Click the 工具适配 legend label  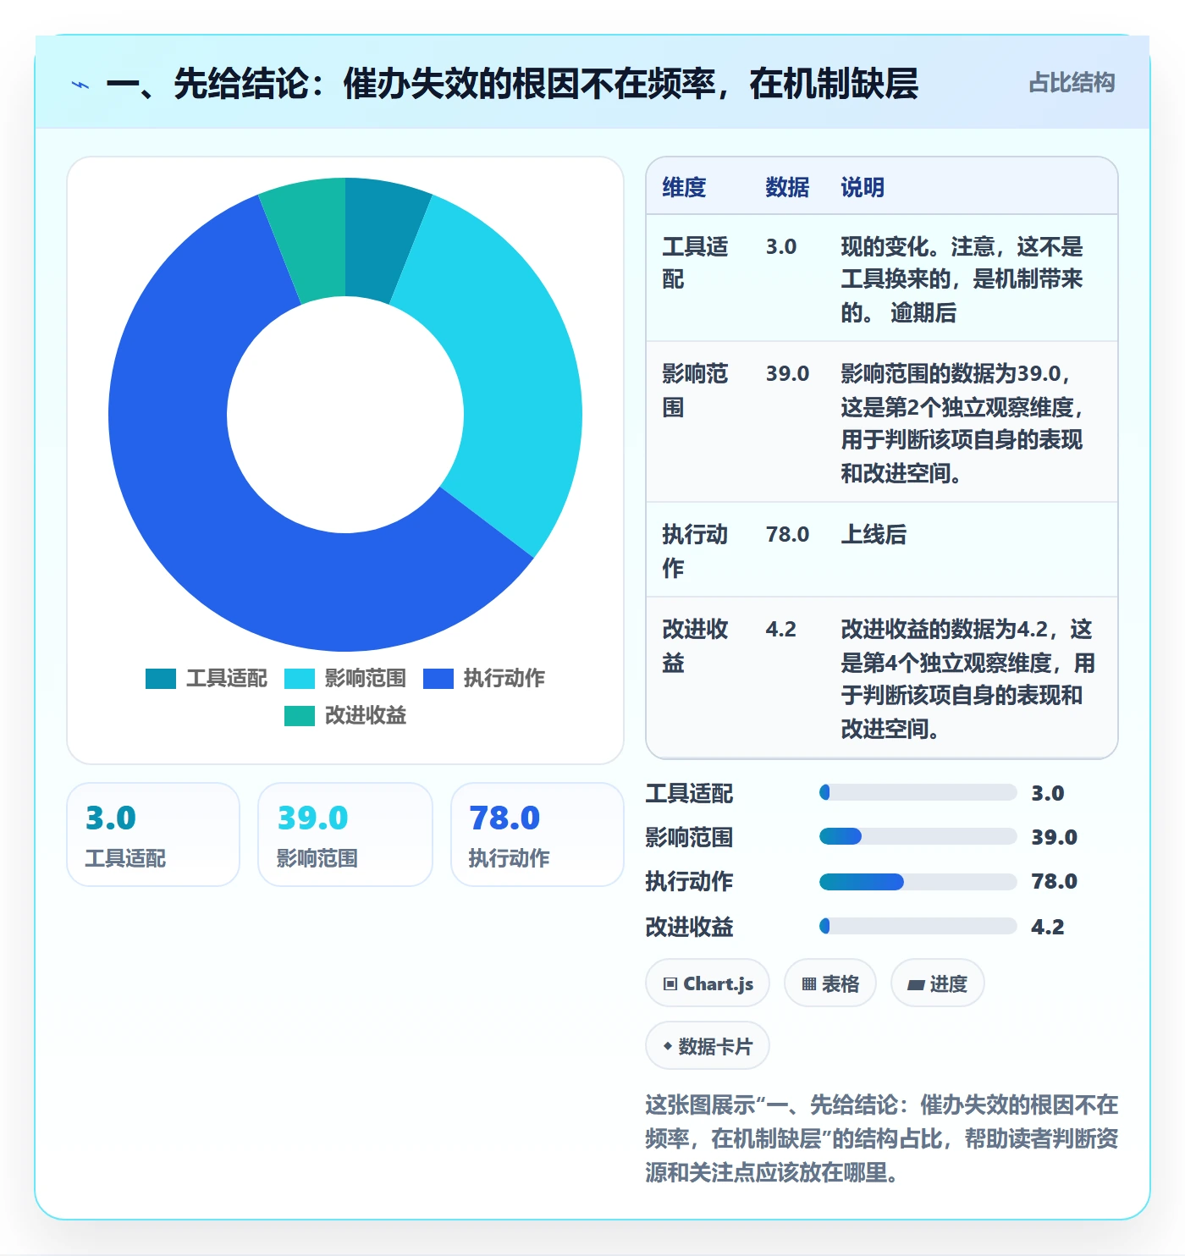pos(226,679)
